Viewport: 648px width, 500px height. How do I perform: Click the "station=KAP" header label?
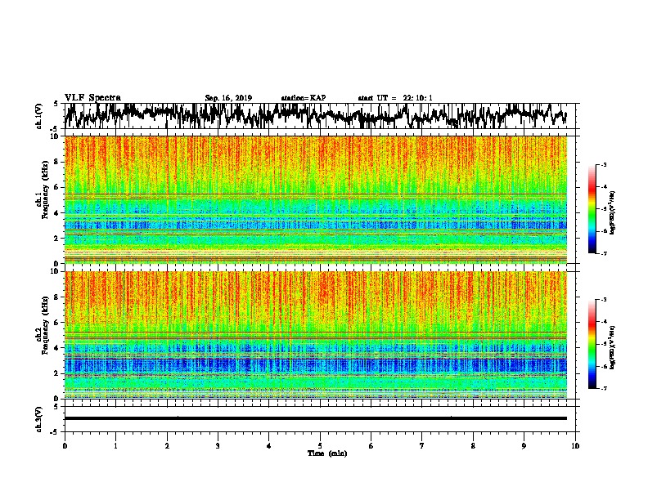tap(304, 98)
